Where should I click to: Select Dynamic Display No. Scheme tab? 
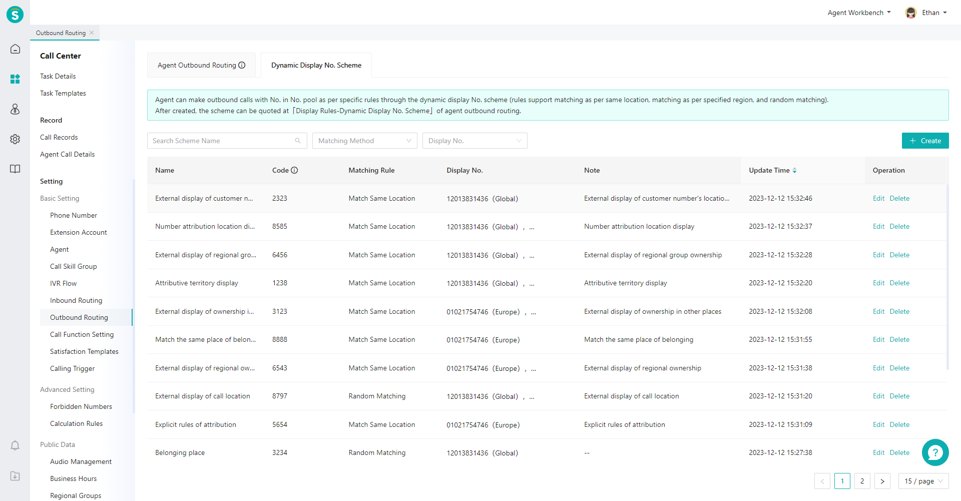point(316,65)
